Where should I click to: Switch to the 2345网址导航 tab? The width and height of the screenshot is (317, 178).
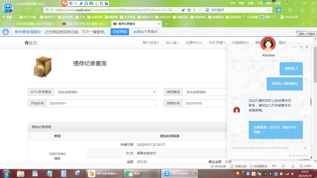click(x=33, y=24)
